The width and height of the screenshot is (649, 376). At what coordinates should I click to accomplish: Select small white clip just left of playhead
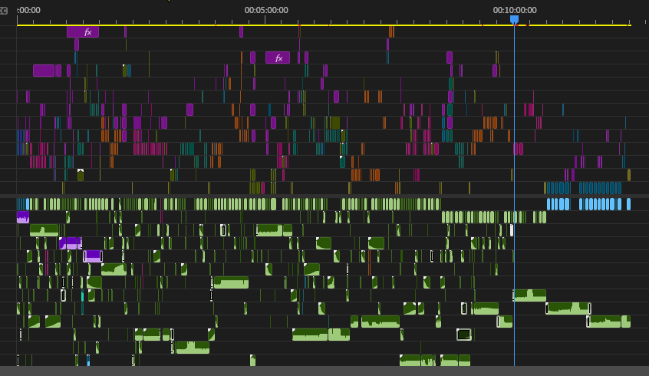[x=512, y=230]
